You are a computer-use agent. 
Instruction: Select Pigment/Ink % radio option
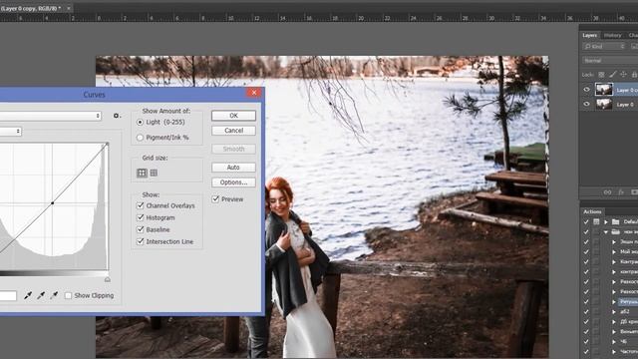(140, 138)
